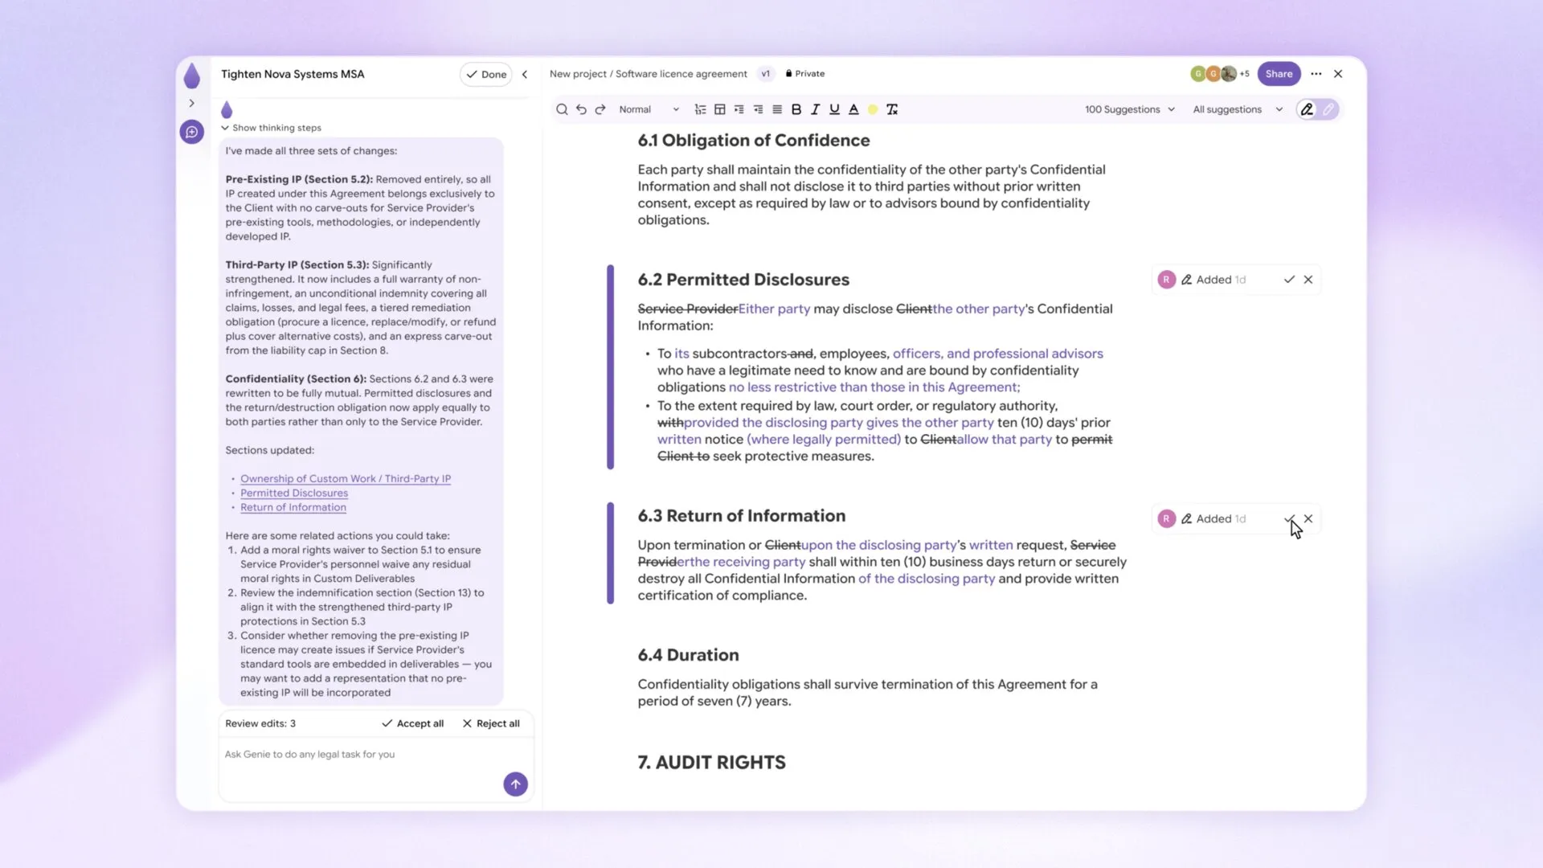The image size is (1543, 868).
Task: Expand Show thinking steps
Action: (x=271, y=128)
